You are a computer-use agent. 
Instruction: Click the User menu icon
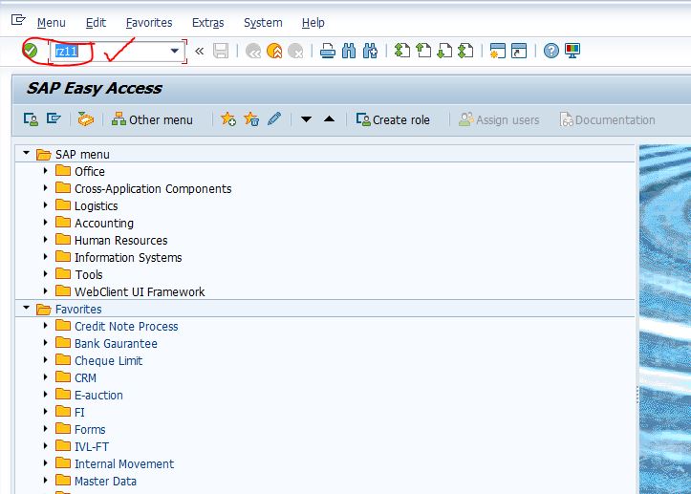click(x=31, y=119)
